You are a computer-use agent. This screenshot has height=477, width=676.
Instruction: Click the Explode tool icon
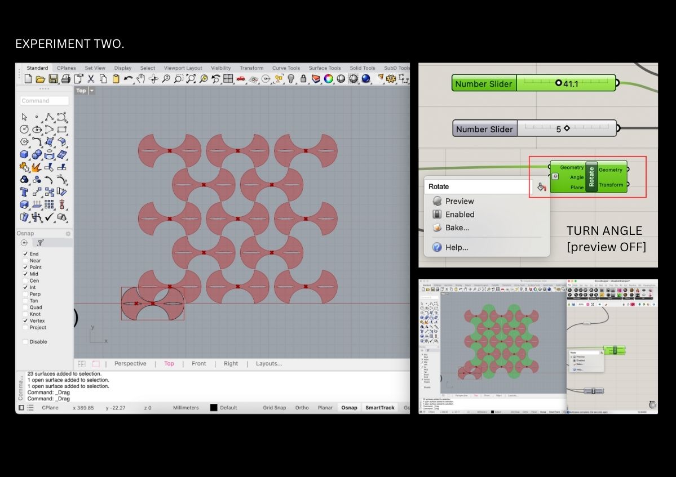[37, 167]
